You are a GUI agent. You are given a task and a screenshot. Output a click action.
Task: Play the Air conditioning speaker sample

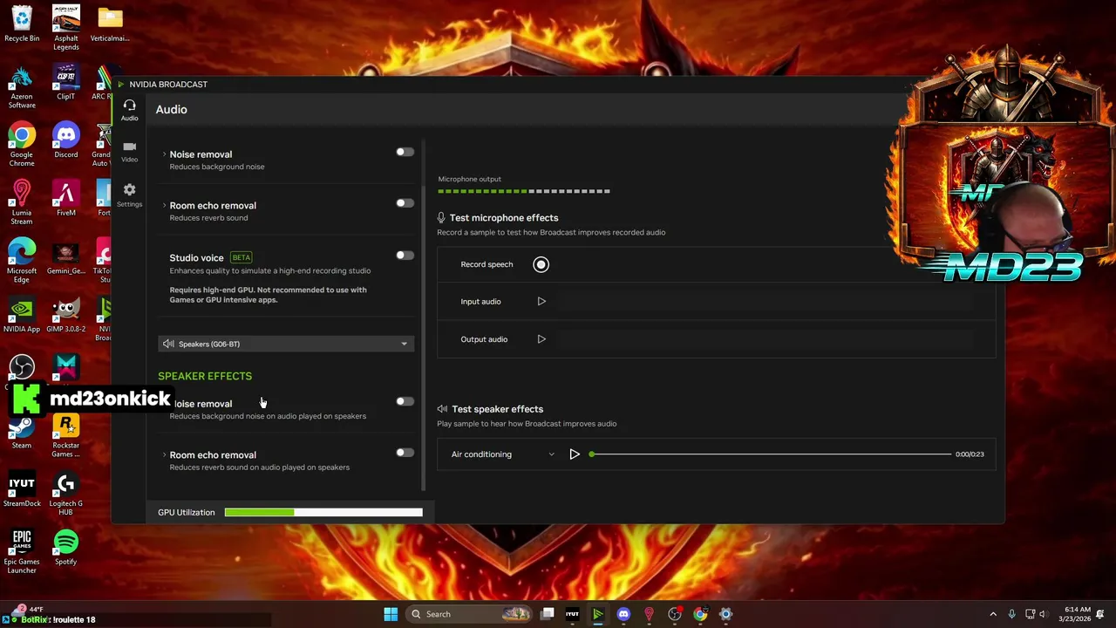tap(575, 454)
